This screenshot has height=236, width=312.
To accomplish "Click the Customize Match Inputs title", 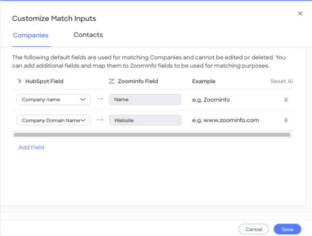I will click(x=54, y=19).
